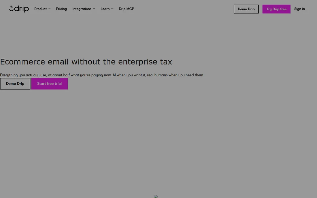Image resolution: width=317 pixels, height=198 pixels.
Task: Click the Try Drip free button
Action: tap(276, 9)
